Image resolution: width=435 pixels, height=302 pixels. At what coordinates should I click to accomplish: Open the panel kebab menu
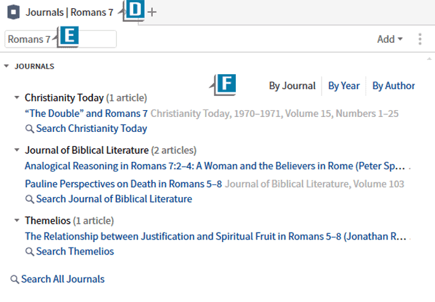[420, 39]
